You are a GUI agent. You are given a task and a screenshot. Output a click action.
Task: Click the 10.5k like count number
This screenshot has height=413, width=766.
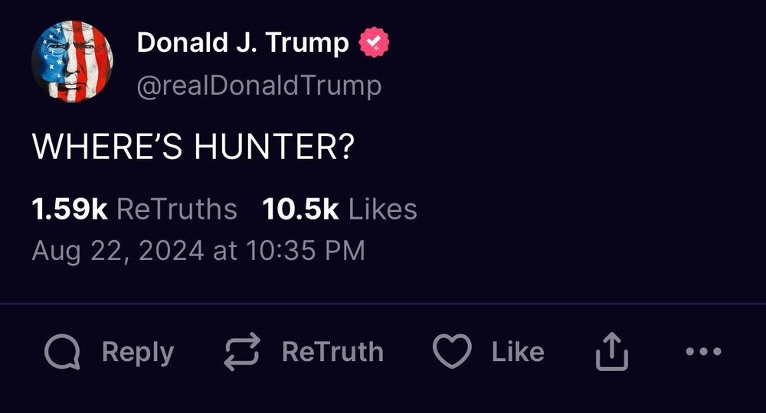(300, 209)
